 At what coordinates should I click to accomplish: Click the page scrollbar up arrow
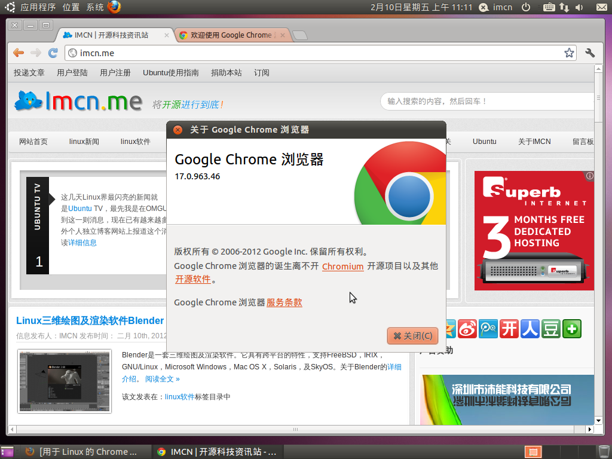(x=598, y=69)
